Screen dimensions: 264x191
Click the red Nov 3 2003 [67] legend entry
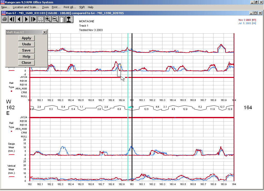(247, 20)
